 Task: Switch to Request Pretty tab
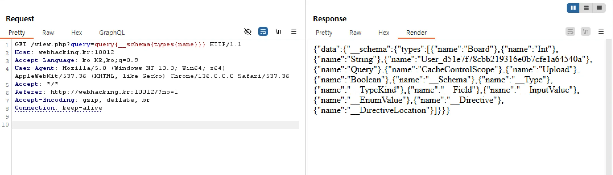coord(17,33)
